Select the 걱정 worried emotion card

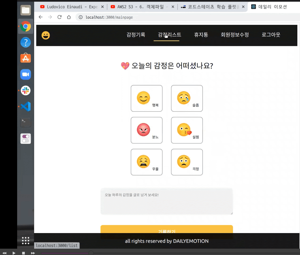coord(187,162)
